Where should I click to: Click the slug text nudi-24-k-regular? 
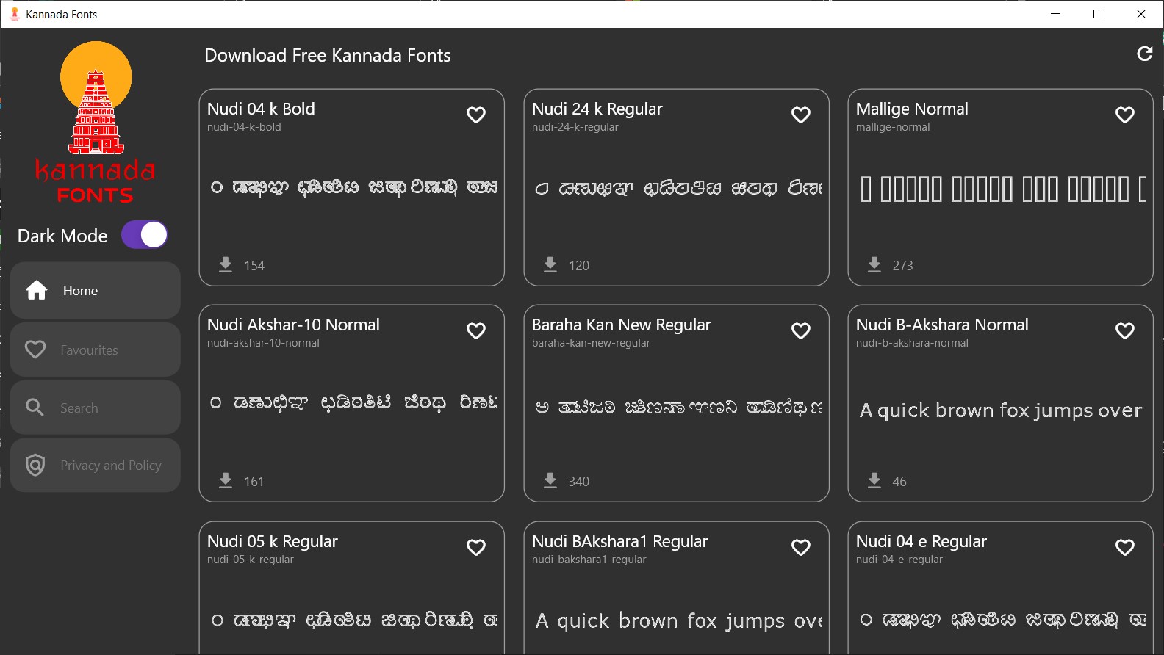(575, 127)
